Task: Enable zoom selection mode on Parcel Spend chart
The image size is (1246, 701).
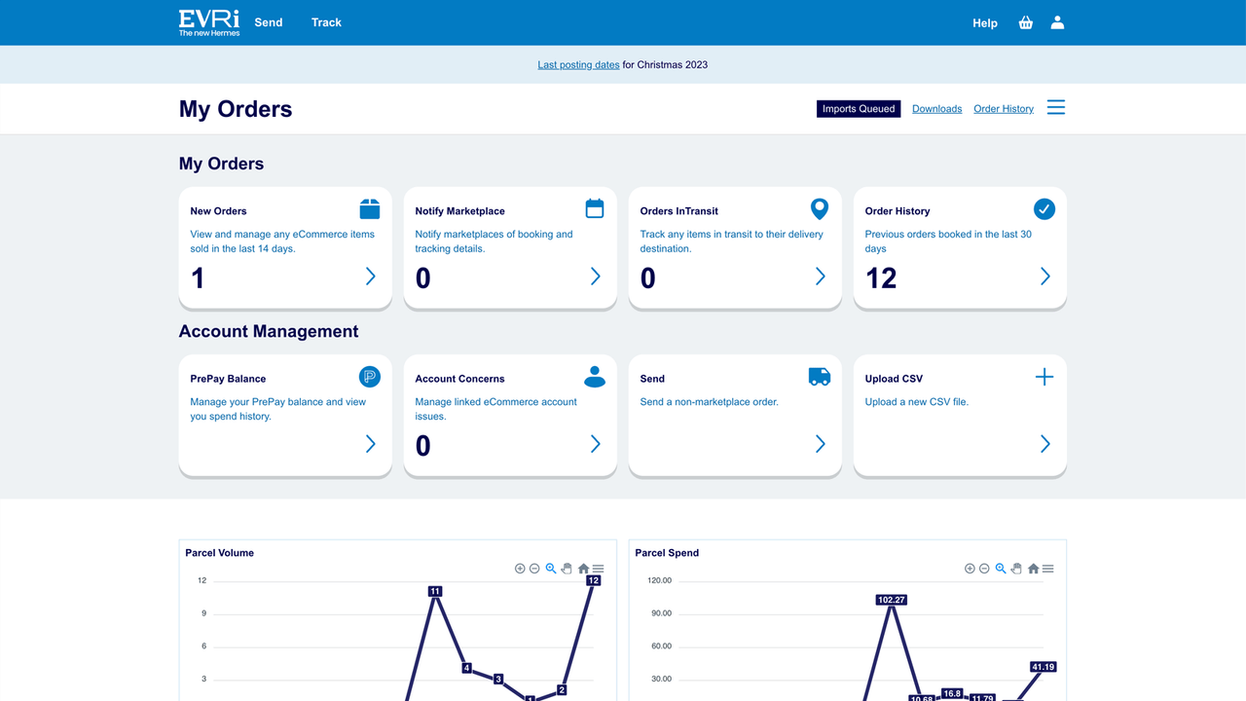Action: click(1000, 569)
